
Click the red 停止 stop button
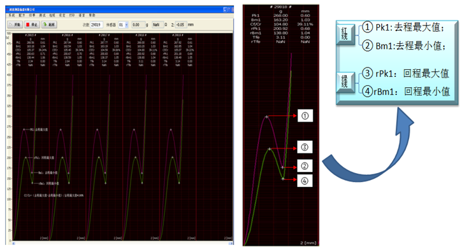point(32,25)
